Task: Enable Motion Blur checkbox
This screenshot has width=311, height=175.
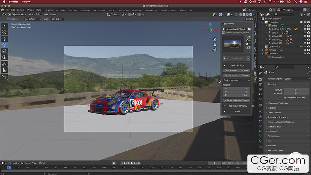Action: [x=269, y=127]
